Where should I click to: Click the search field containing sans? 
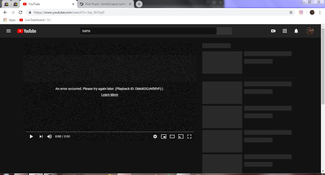click(x=148, y=31)
